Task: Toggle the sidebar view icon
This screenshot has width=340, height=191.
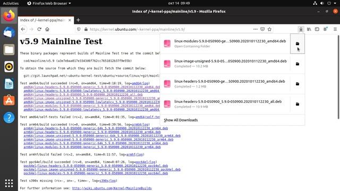Action: (317, 29)
